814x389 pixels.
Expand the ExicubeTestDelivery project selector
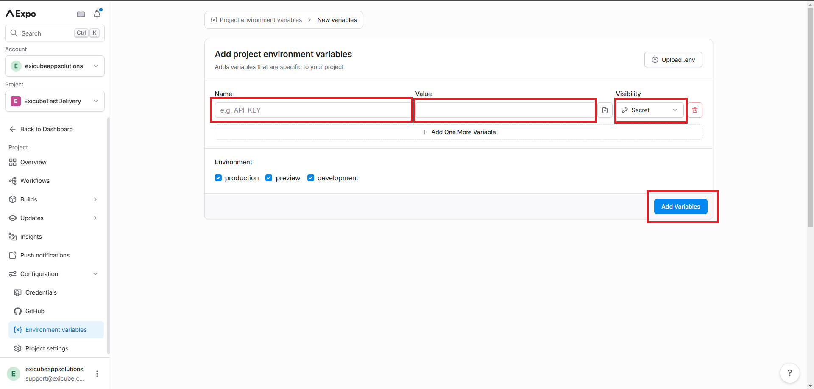[x=55, y=101]
